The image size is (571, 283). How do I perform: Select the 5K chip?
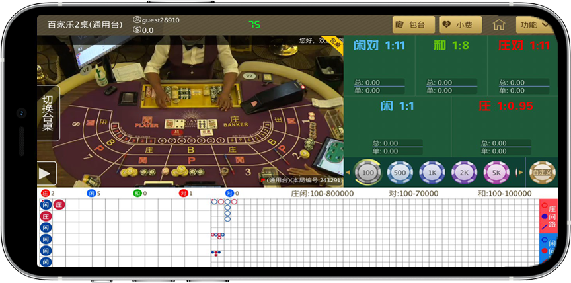tap(496, 173)
